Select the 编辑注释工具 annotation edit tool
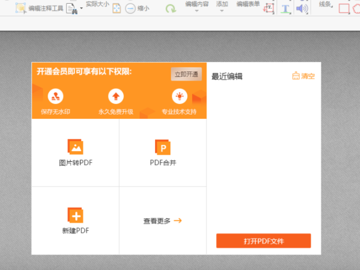This screenshot has width=360, height=270. pyautogui.click(x=39, y=8)
